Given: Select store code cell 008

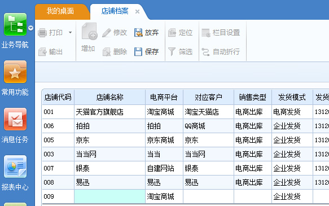Looking at the screenshot, I should point(58,182).
